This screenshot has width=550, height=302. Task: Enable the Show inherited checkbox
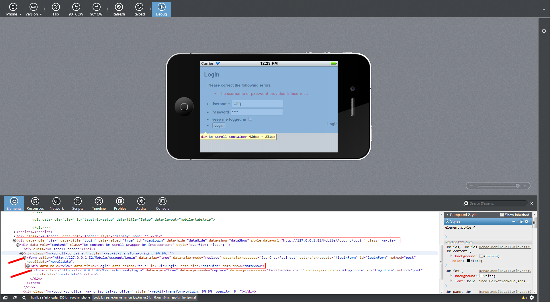(502, 215)
